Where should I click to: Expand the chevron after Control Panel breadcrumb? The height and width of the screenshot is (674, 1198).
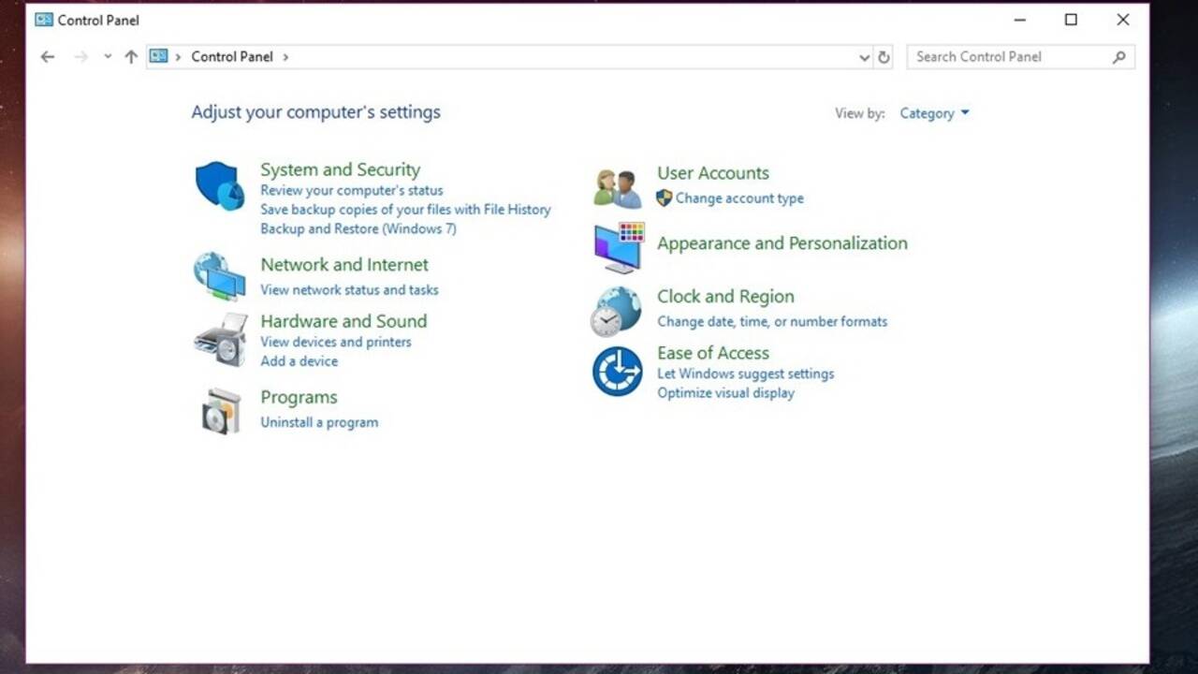coord(285,57)
